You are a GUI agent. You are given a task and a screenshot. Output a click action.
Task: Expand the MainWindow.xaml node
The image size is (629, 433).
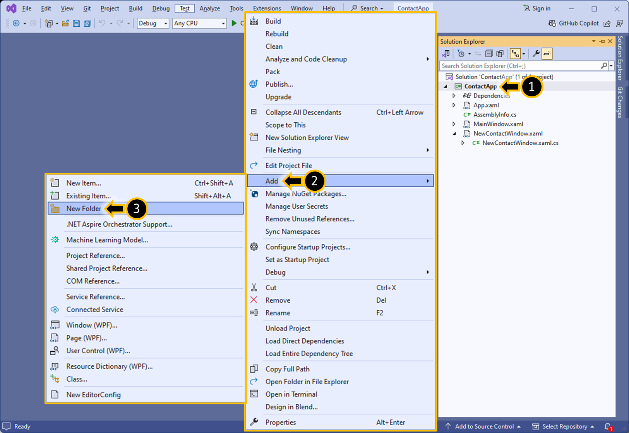[x=454, y=124]
